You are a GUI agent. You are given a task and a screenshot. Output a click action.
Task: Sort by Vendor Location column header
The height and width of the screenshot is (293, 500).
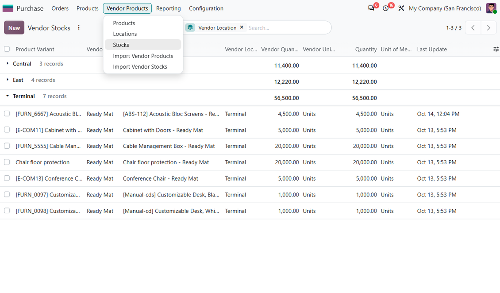click(241, 49)
